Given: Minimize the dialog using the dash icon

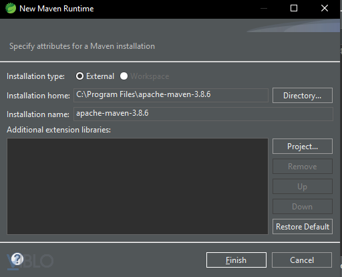Looking at the screenshot, I should coord(264,9).
